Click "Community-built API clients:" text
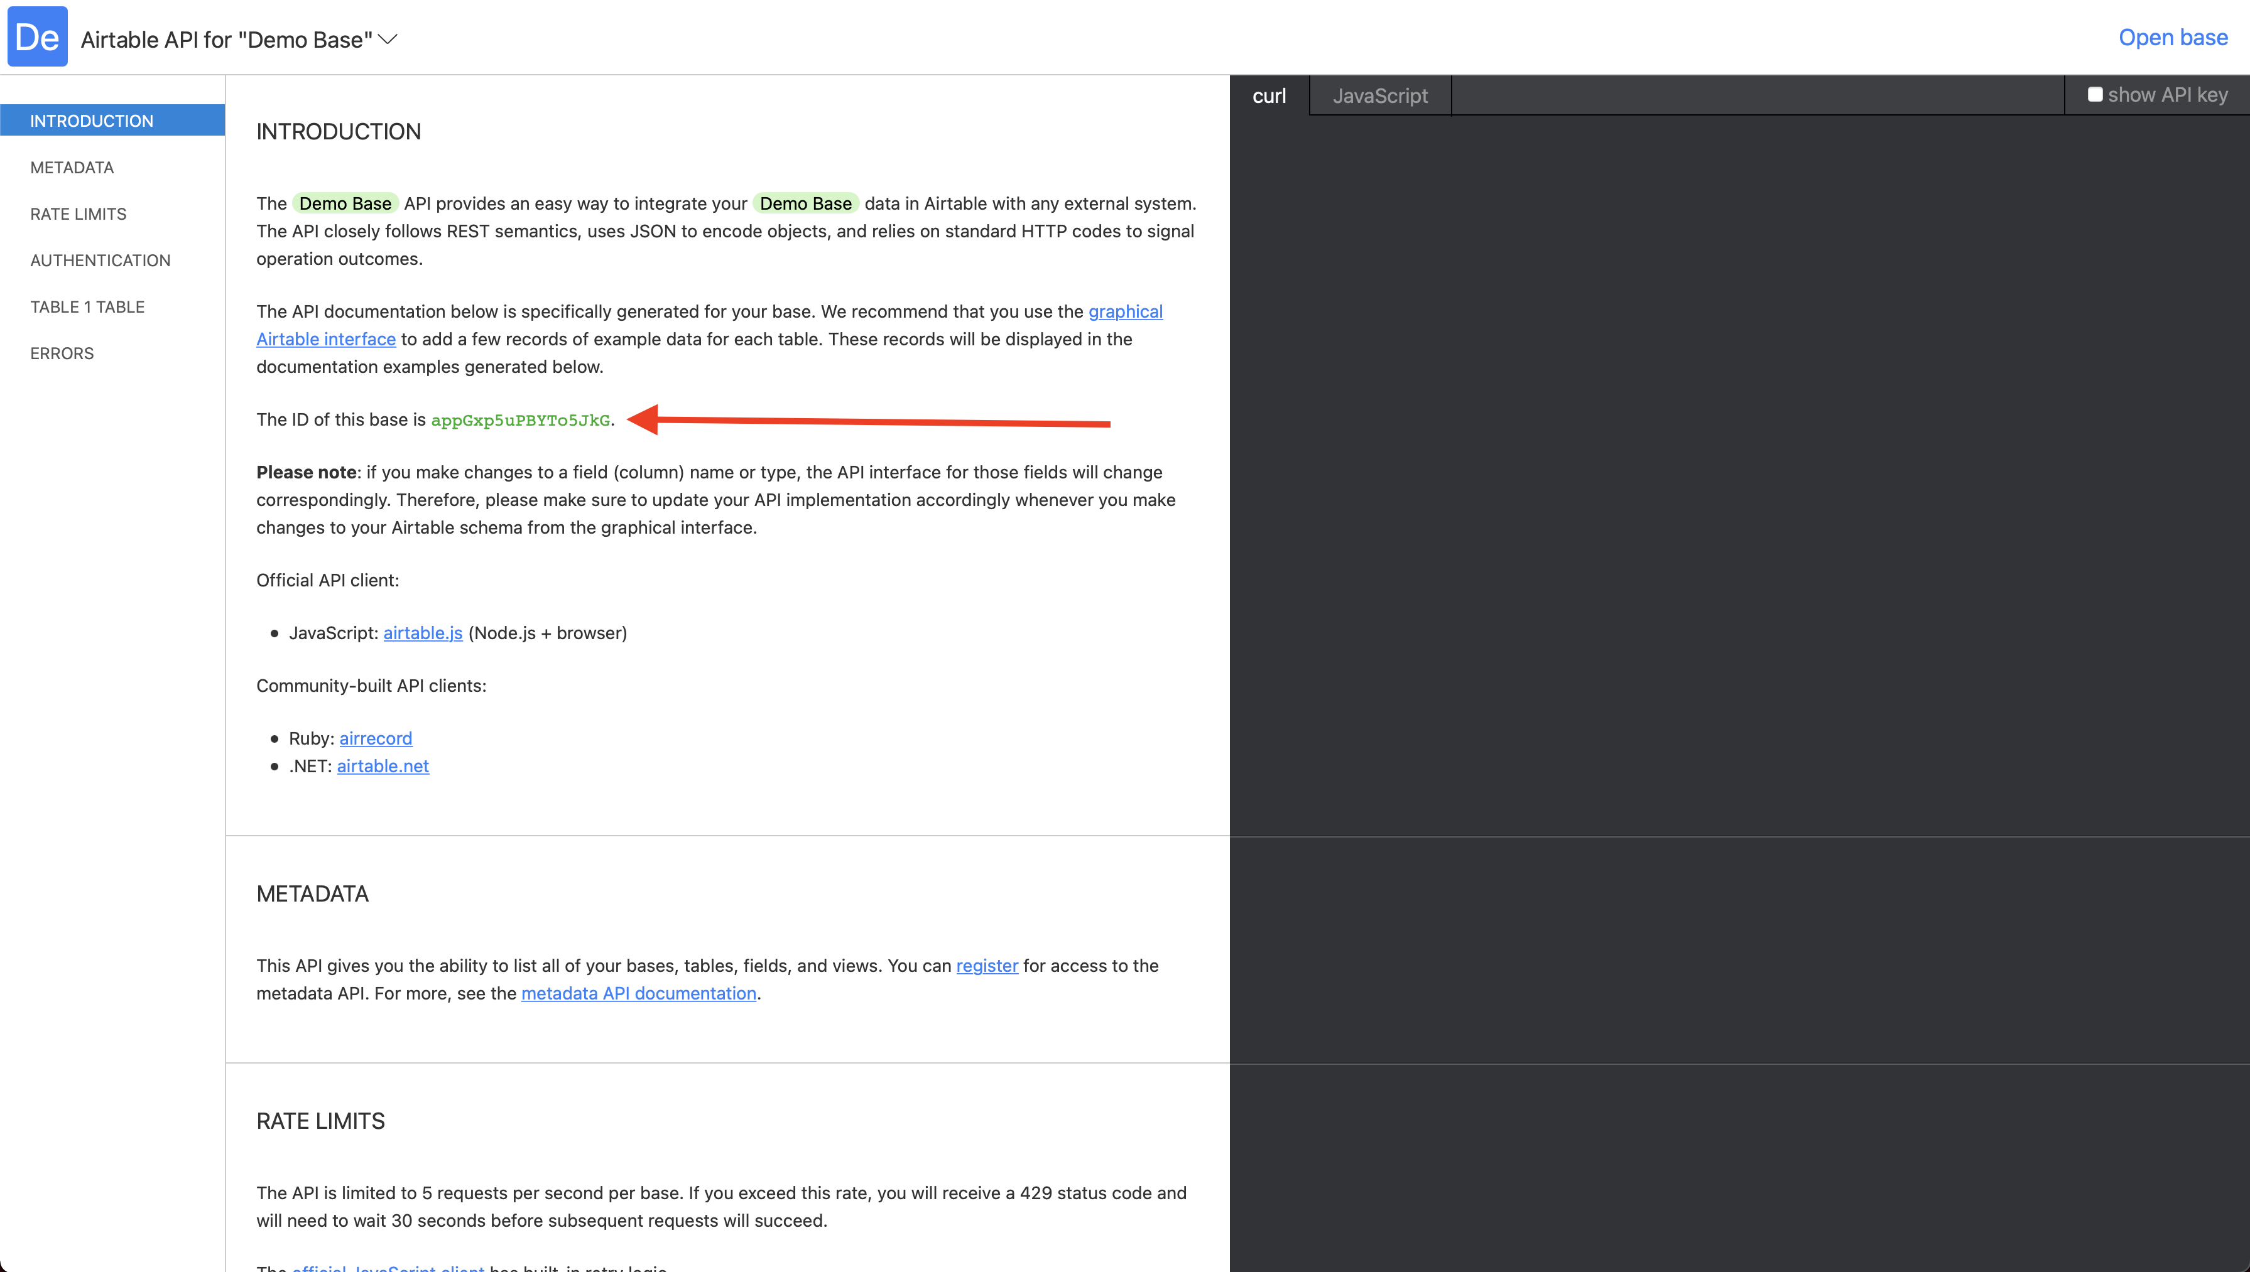The image size is (2250, 1272). pos(371,686)
